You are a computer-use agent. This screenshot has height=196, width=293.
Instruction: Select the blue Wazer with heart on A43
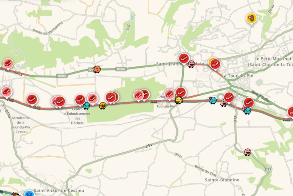pyautogui.click(x=213, y=100)
